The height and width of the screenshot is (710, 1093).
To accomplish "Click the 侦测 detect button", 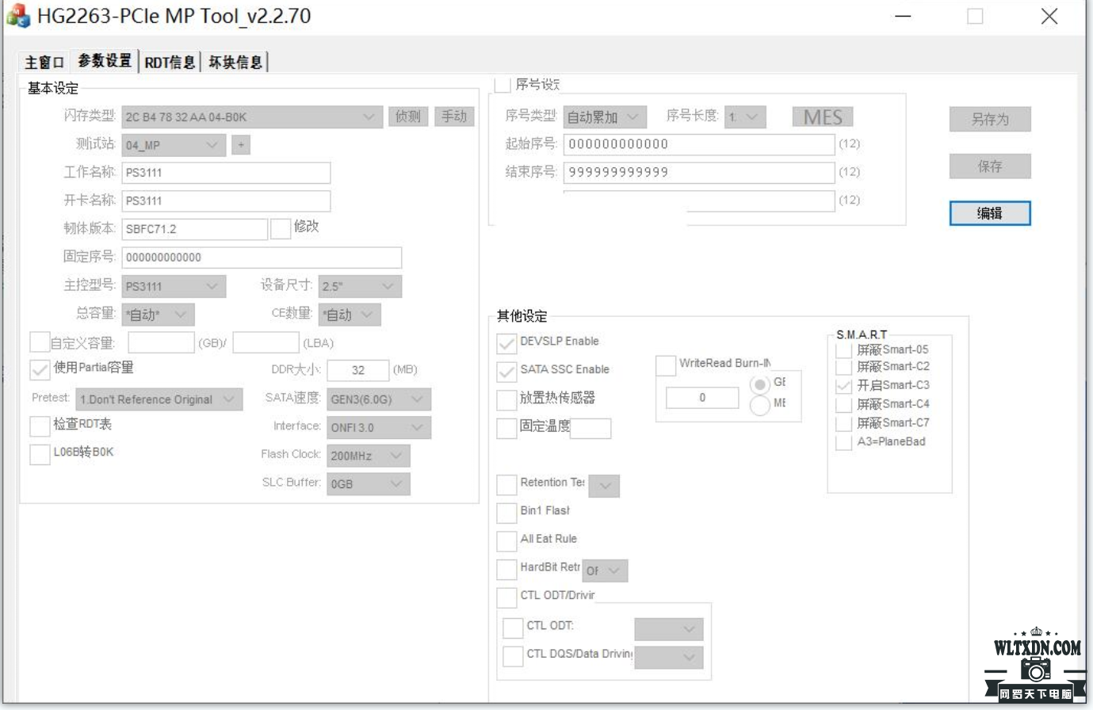I will click(408, 116).
